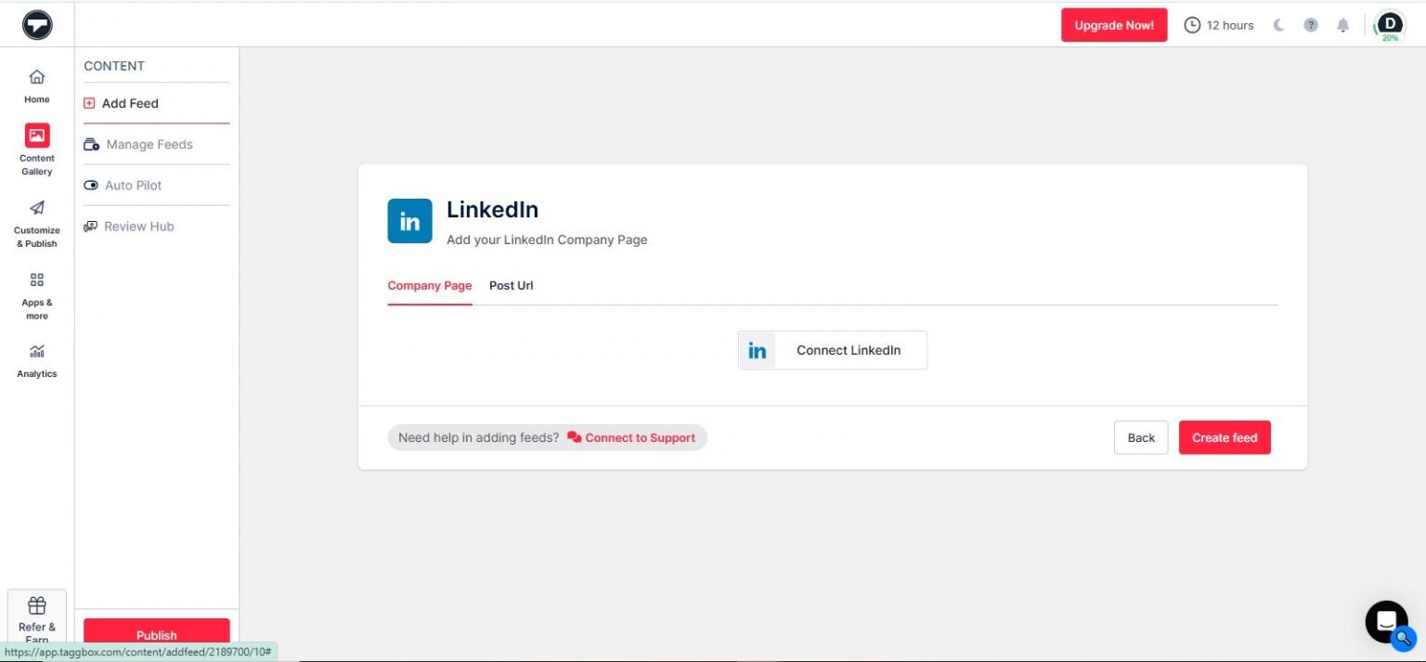Connect your LinkedIn account
The width and height of the screenshot is (1426, 662).
pos(832,350)
